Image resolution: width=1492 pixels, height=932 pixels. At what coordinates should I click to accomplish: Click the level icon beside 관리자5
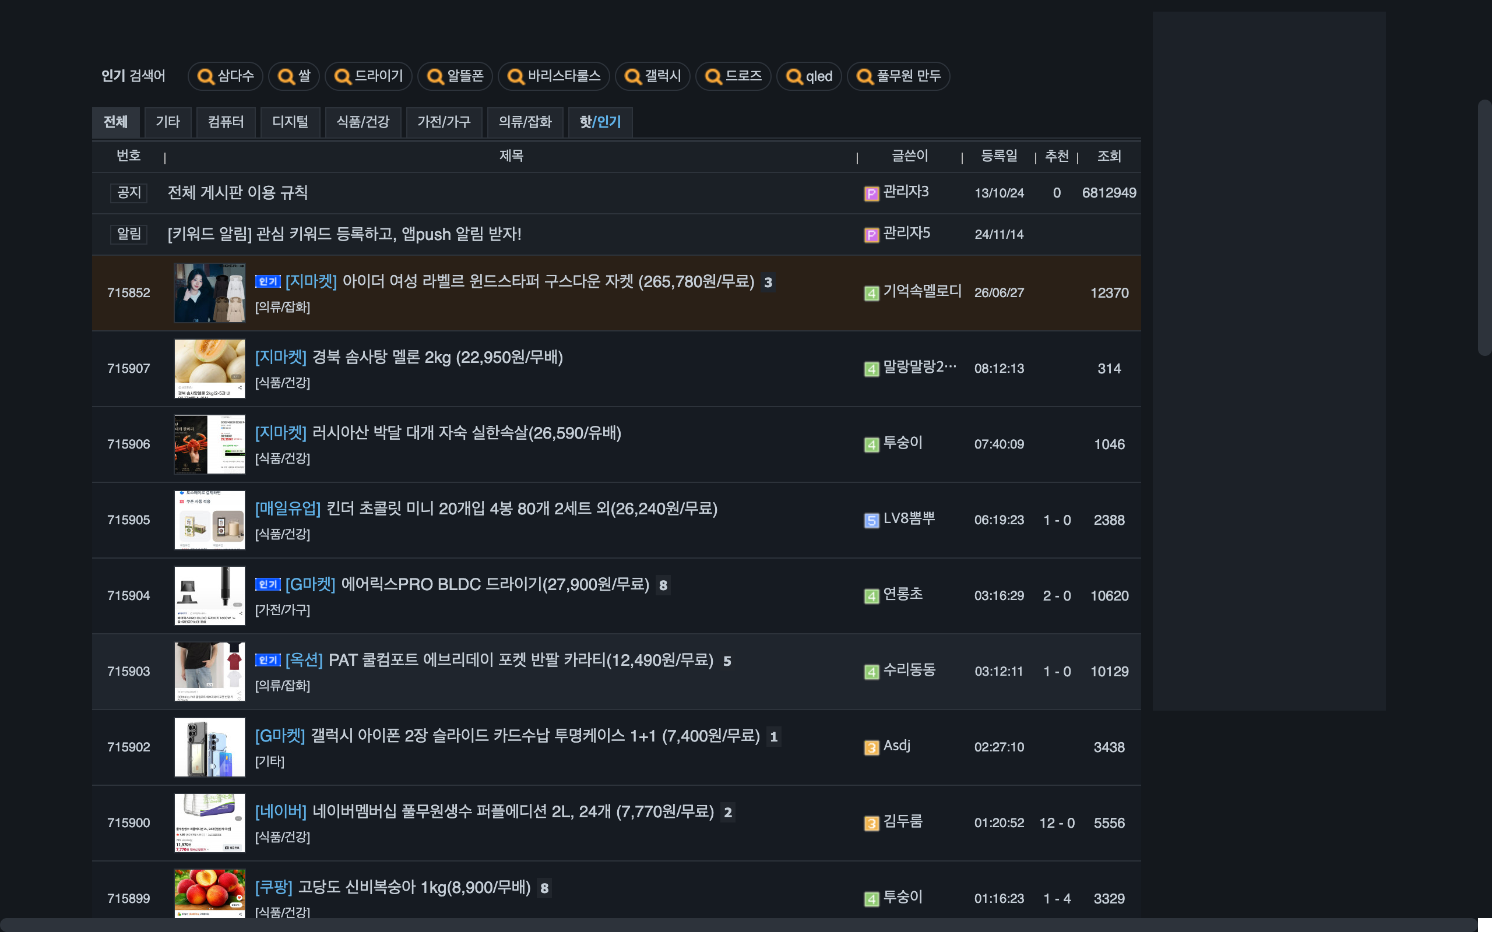click(871, 235)
